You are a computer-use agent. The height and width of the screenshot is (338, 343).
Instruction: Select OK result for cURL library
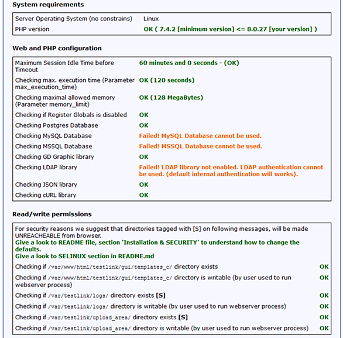[144, 195]
